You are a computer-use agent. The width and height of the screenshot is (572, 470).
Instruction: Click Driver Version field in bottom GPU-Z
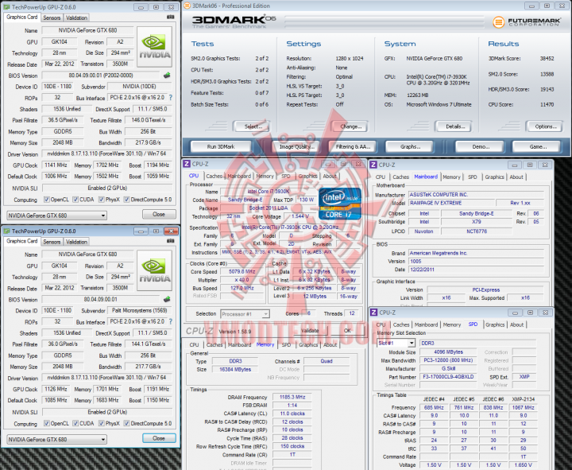(x=107, y=377)
